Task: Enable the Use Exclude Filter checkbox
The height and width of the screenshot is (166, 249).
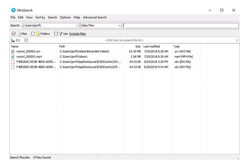Action: 56,34
